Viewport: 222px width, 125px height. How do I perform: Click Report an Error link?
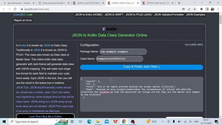click(x=23, y=20)
